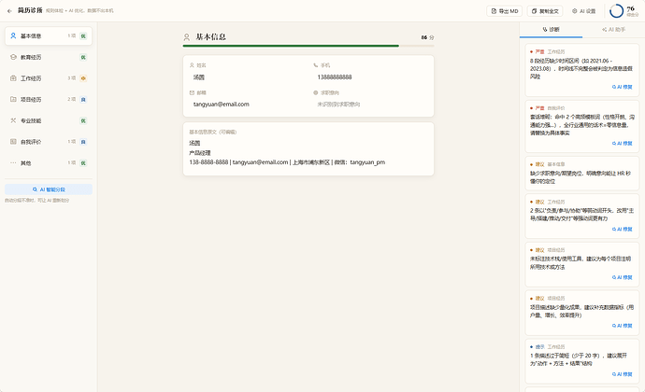Click the AI 智能分段 button
This screenshot has height=392, width=645.
(x=49, y=189)
